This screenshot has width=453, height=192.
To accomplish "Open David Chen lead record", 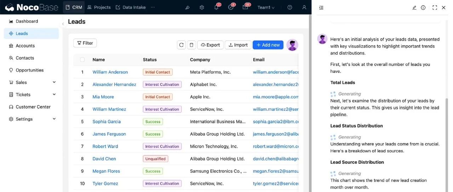I will (104, 159).
